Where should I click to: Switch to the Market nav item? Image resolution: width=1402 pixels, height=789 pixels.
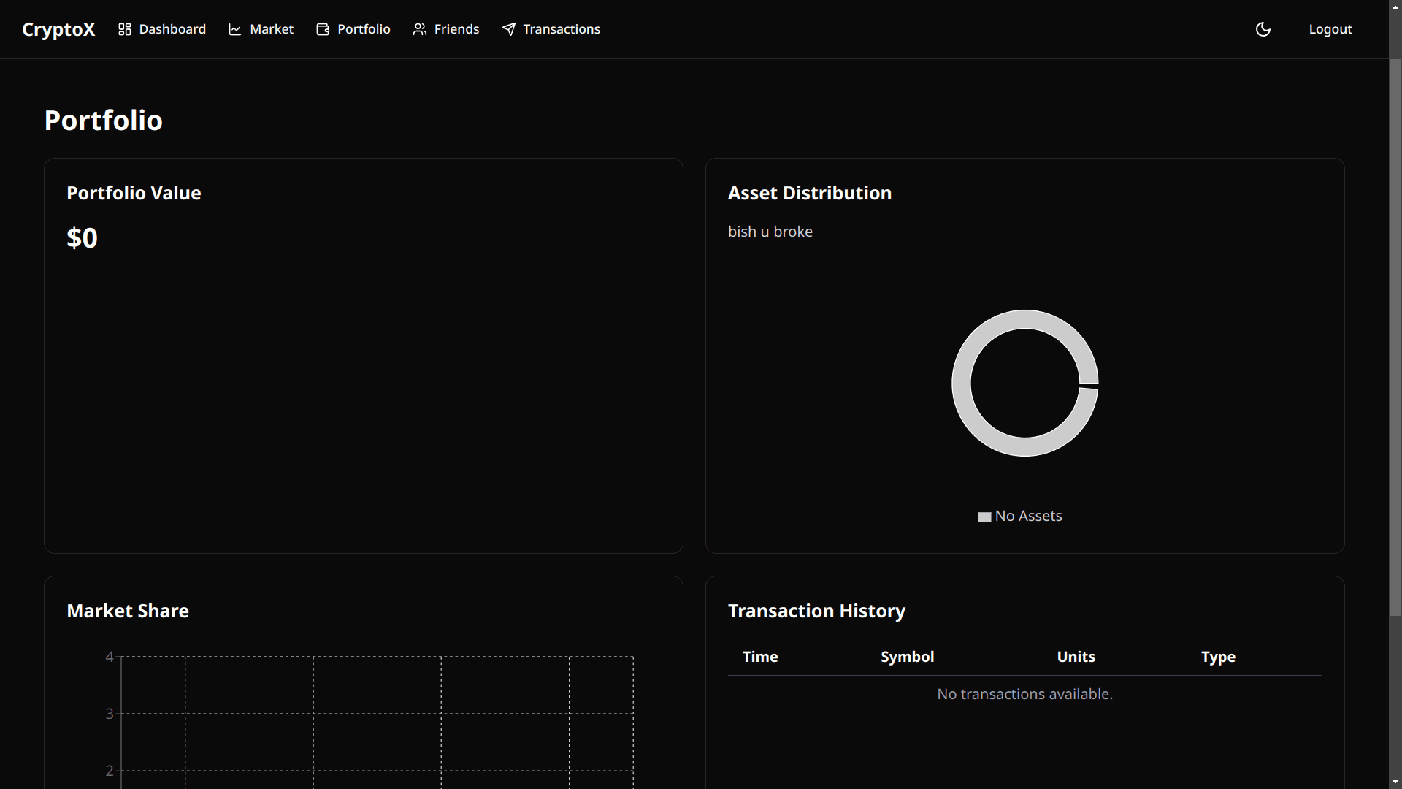(271, 29)
